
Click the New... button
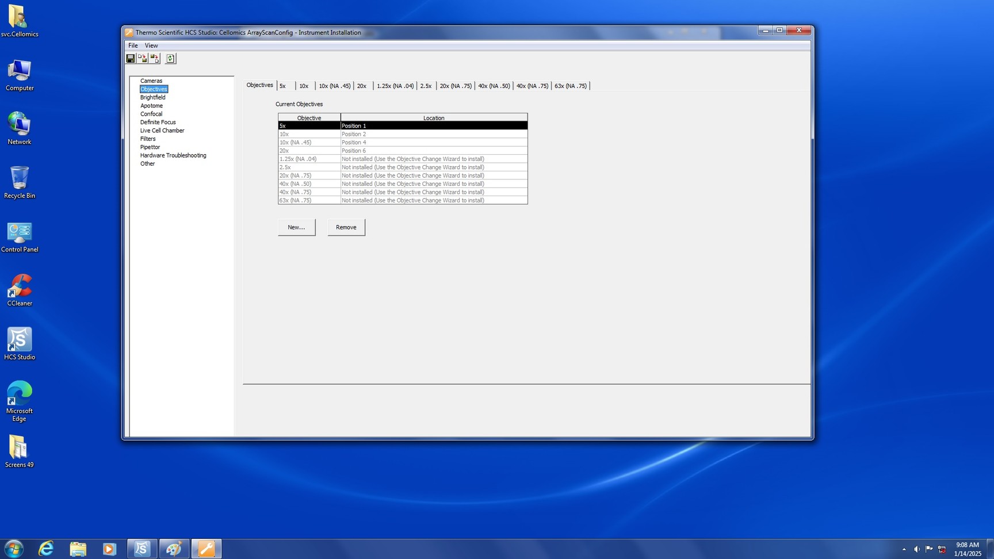296,227
